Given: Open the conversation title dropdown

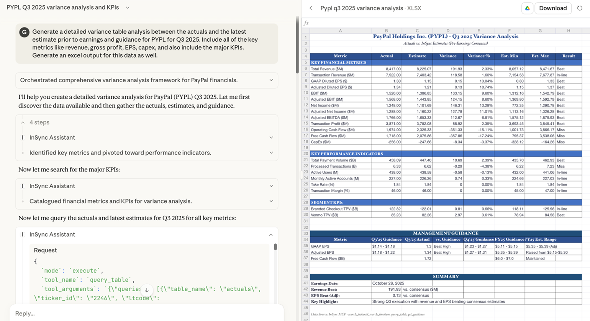Looking at the screenshot, I should (x=128, y=7).
